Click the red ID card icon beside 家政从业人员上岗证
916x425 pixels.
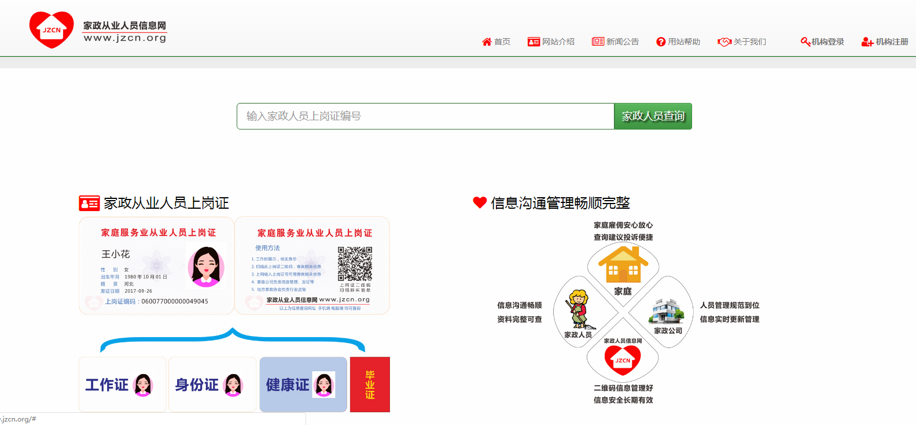[x=90, y=203]
